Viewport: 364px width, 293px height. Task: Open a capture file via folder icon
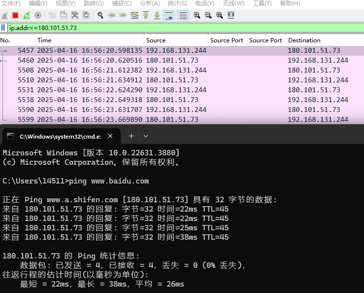[52, 16]
